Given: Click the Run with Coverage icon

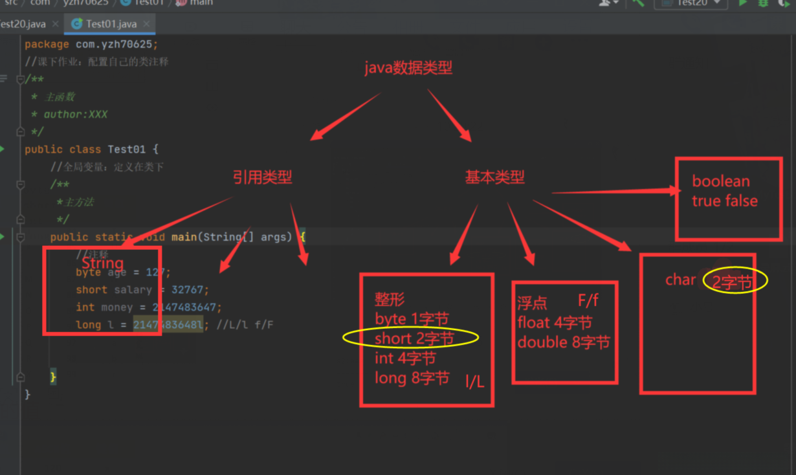Looking at the screenshot, I should pos(784,4).
